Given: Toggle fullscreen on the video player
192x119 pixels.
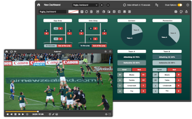Looking at the screenshot, I should point(110,114).
